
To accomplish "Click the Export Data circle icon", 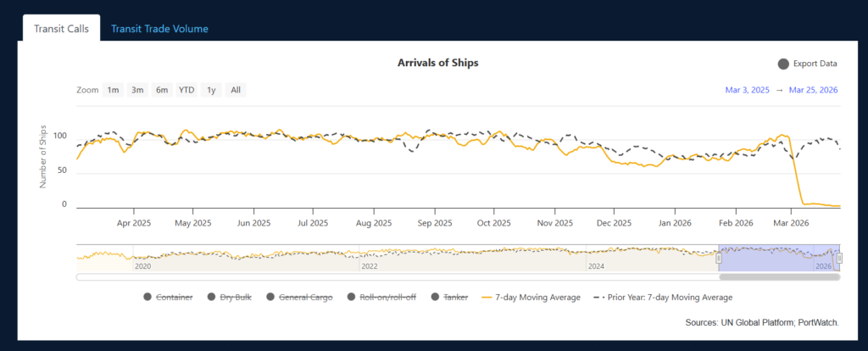I will coord(783,64).
